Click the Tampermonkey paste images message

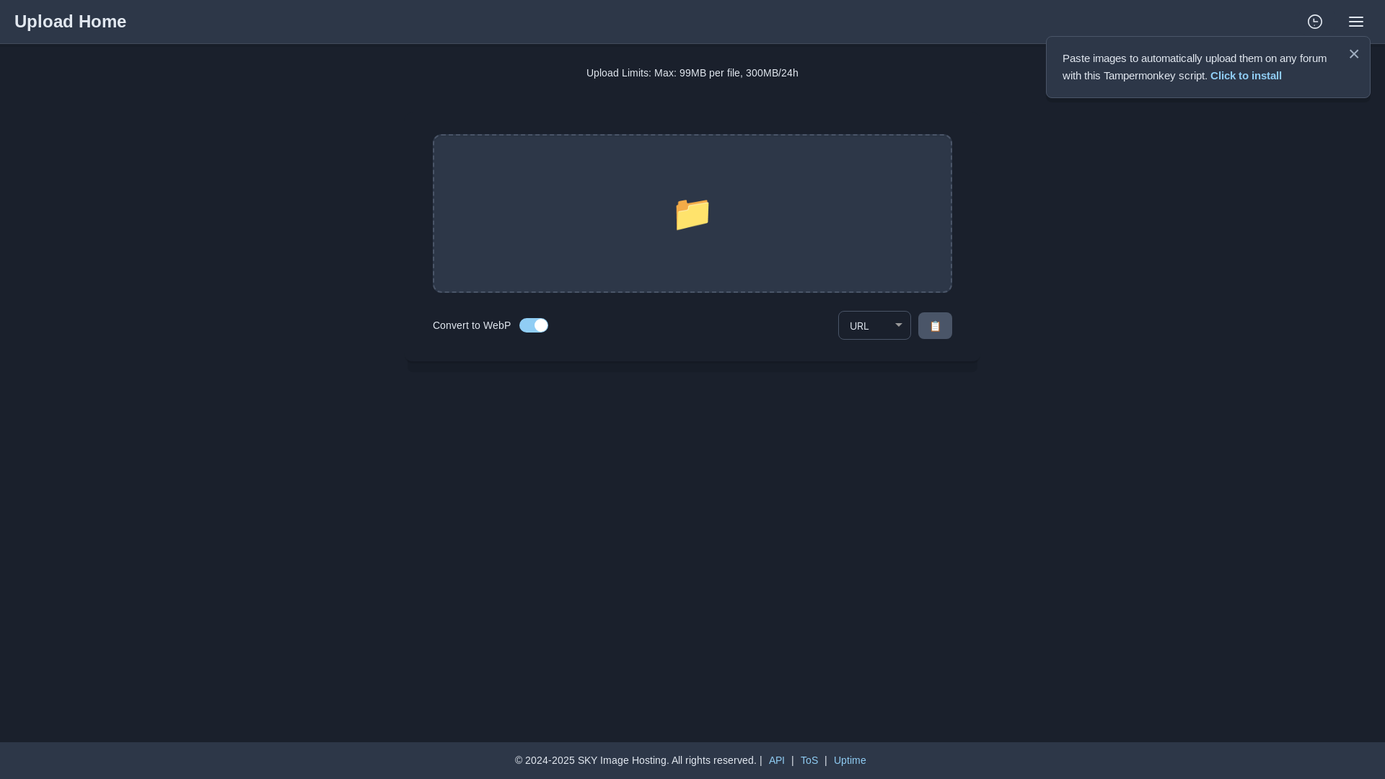(1195, 67)
